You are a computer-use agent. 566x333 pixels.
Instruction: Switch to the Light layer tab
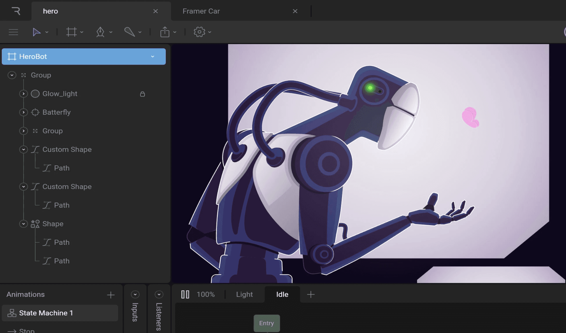(x=244, y=294)
